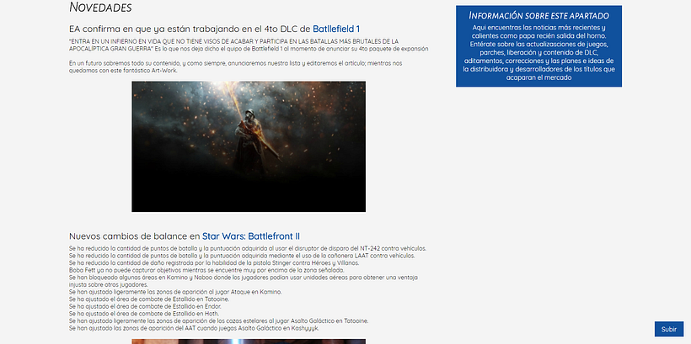Click paragraph 'En un futuro sabremos todo su contenido'
Image resolution: width=691 pixels, height=344 pixels.
236,66
